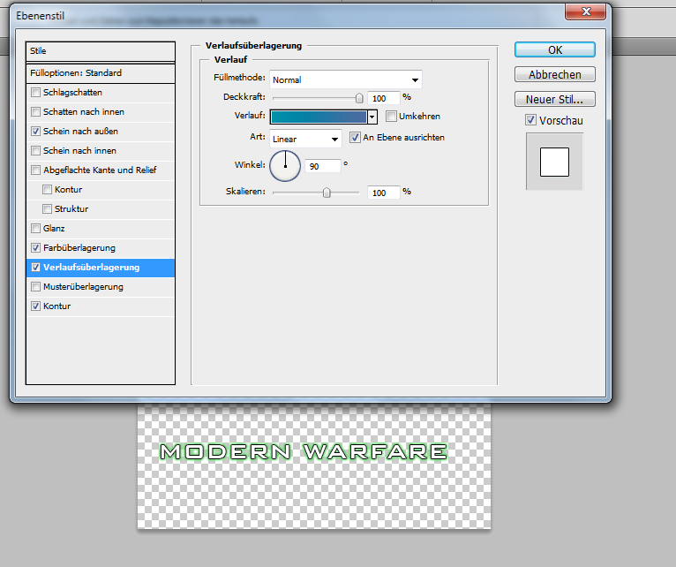Uncheck the Farbüberlagerung checkbox
Image resolution: width=676 pixels, height=567 pixels.
tap(36, 247)
